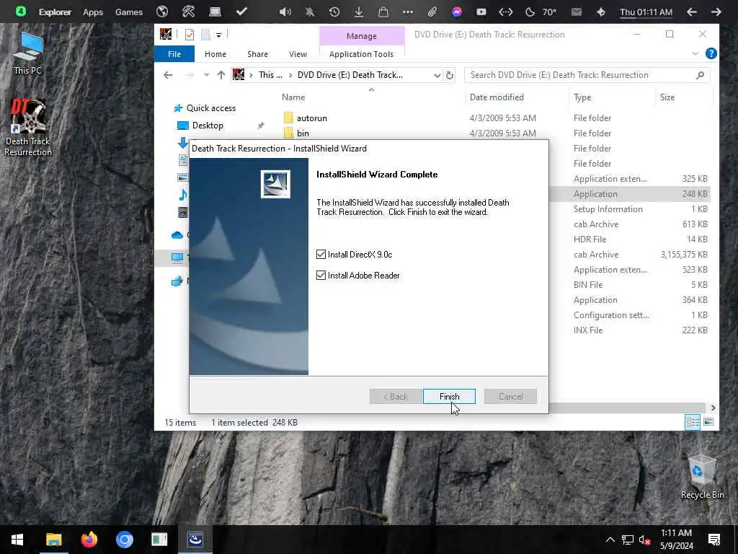738x554 pixels.
Task: Switch to Large icons view layout
Action: click(x=708, y=422)
